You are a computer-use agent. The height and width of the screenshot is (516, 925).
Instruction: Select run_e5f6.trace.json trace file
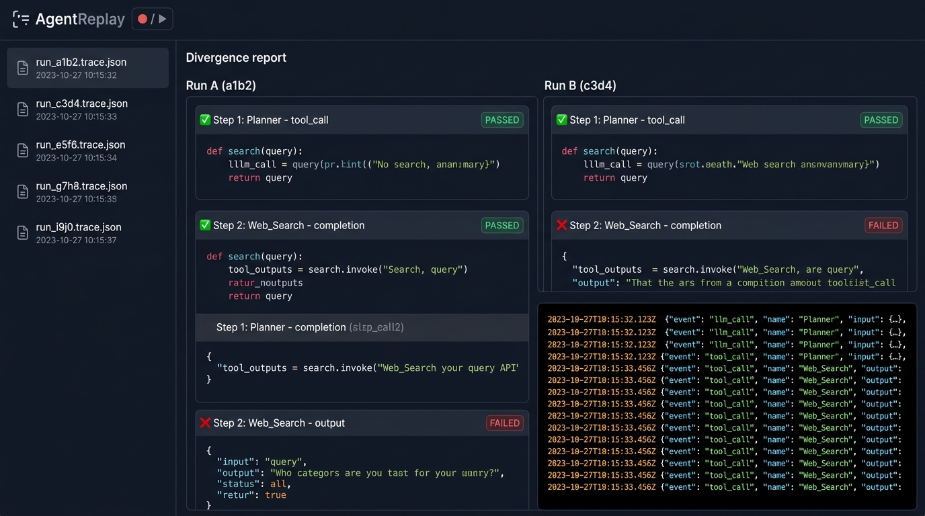(x=87, y=150)
